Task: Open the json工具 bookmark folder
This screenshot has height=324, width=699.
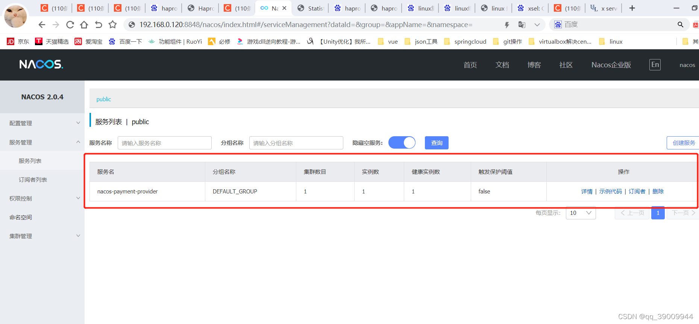Action: click(421, 41)
